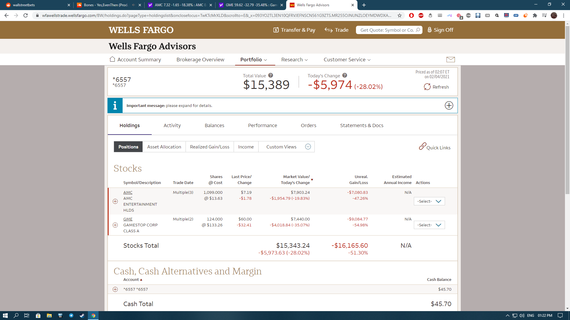The image size is (570, 320).
Task: Switch to the Activity tab
Action: pyautogui.click(x=172, y=126)
